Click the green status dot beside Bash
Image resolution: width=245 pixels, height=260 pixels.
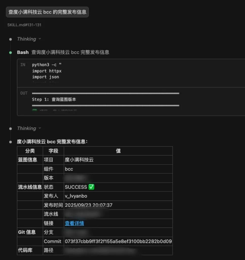(x=10, y=53)
